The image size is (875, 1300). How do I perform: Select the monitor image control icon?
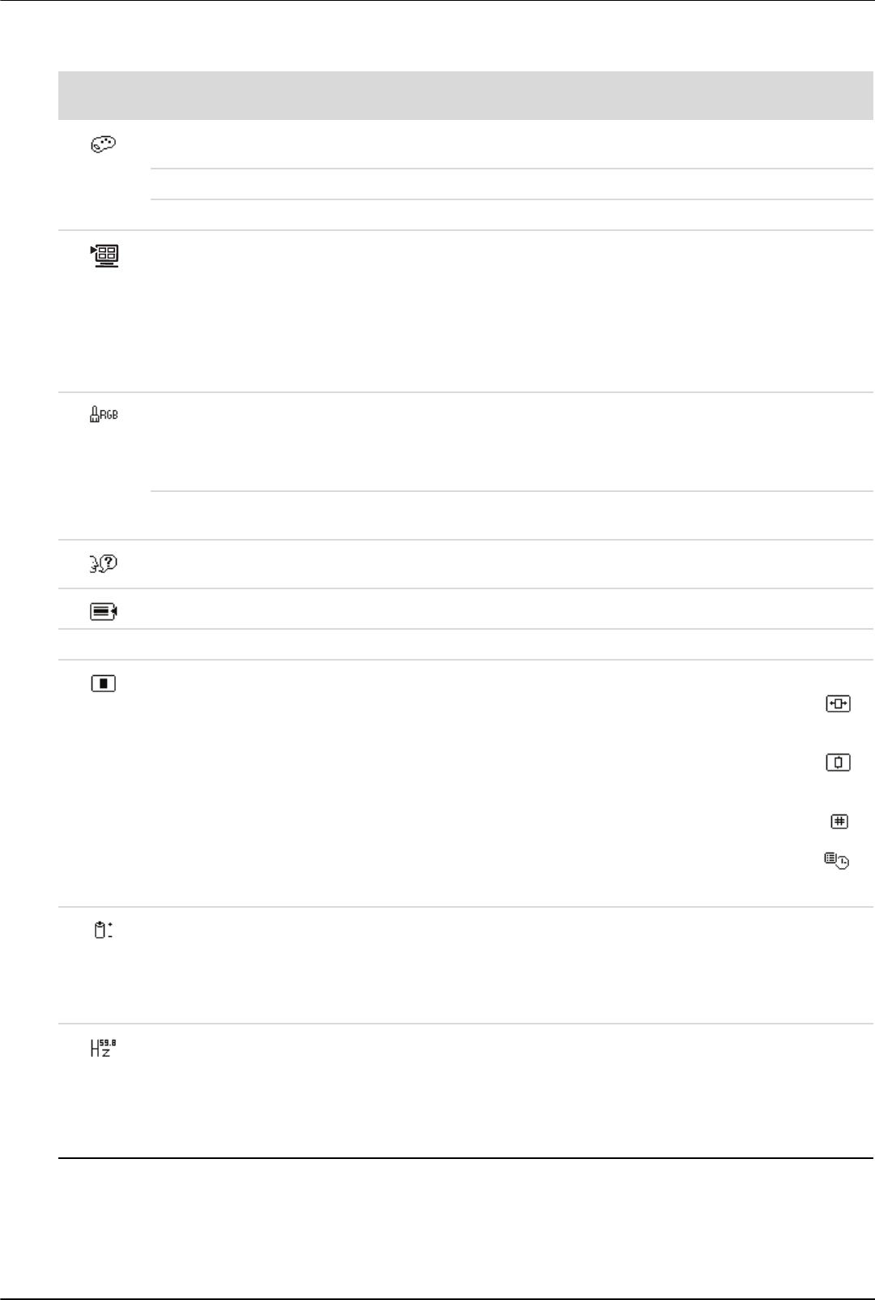(105, 256)
